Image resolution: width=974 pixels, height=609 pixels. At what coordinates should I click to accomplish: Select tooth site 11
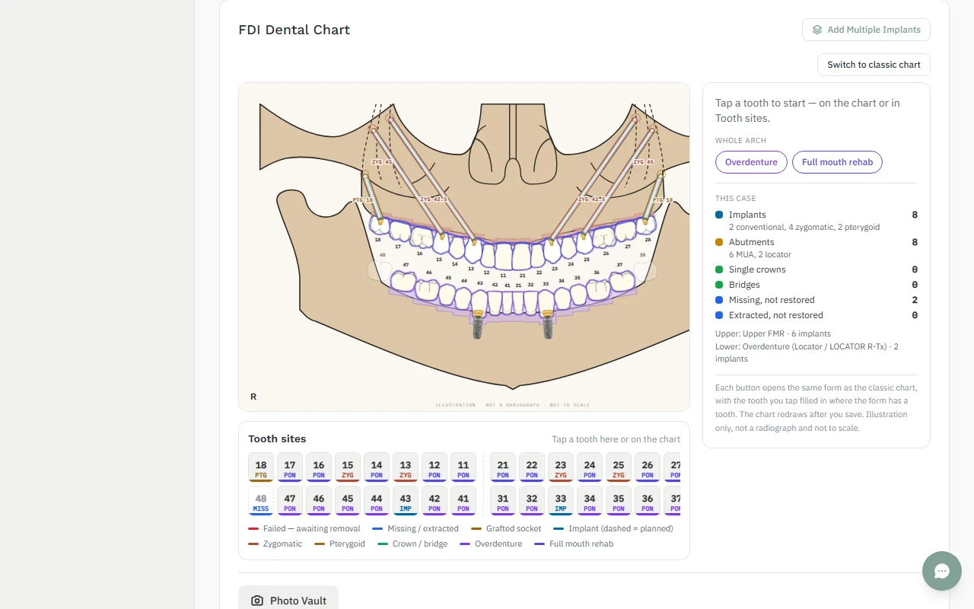point(463,467)
